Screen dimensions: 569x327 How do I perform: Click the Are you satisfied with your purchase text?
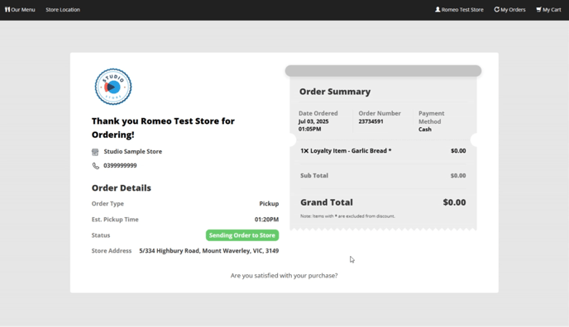[284, 276]
